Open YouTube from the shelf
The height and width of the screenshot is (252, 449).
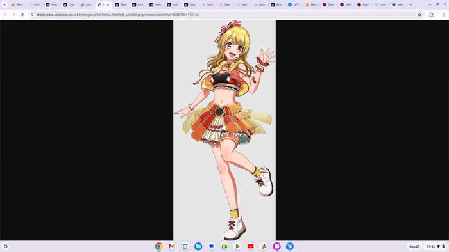251,246
